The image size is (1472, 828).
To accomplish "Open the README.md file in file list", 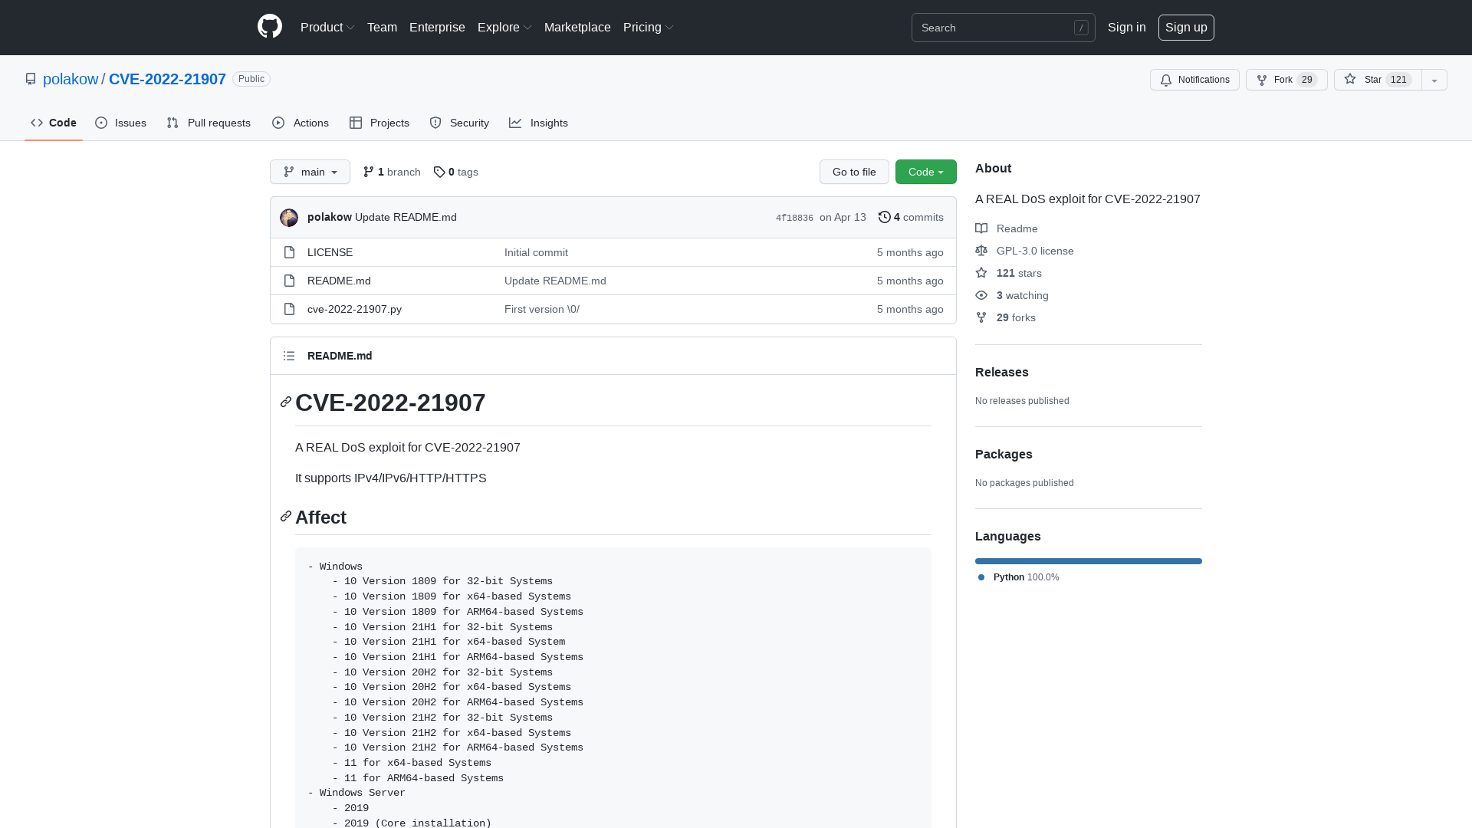I will (339, 281).
